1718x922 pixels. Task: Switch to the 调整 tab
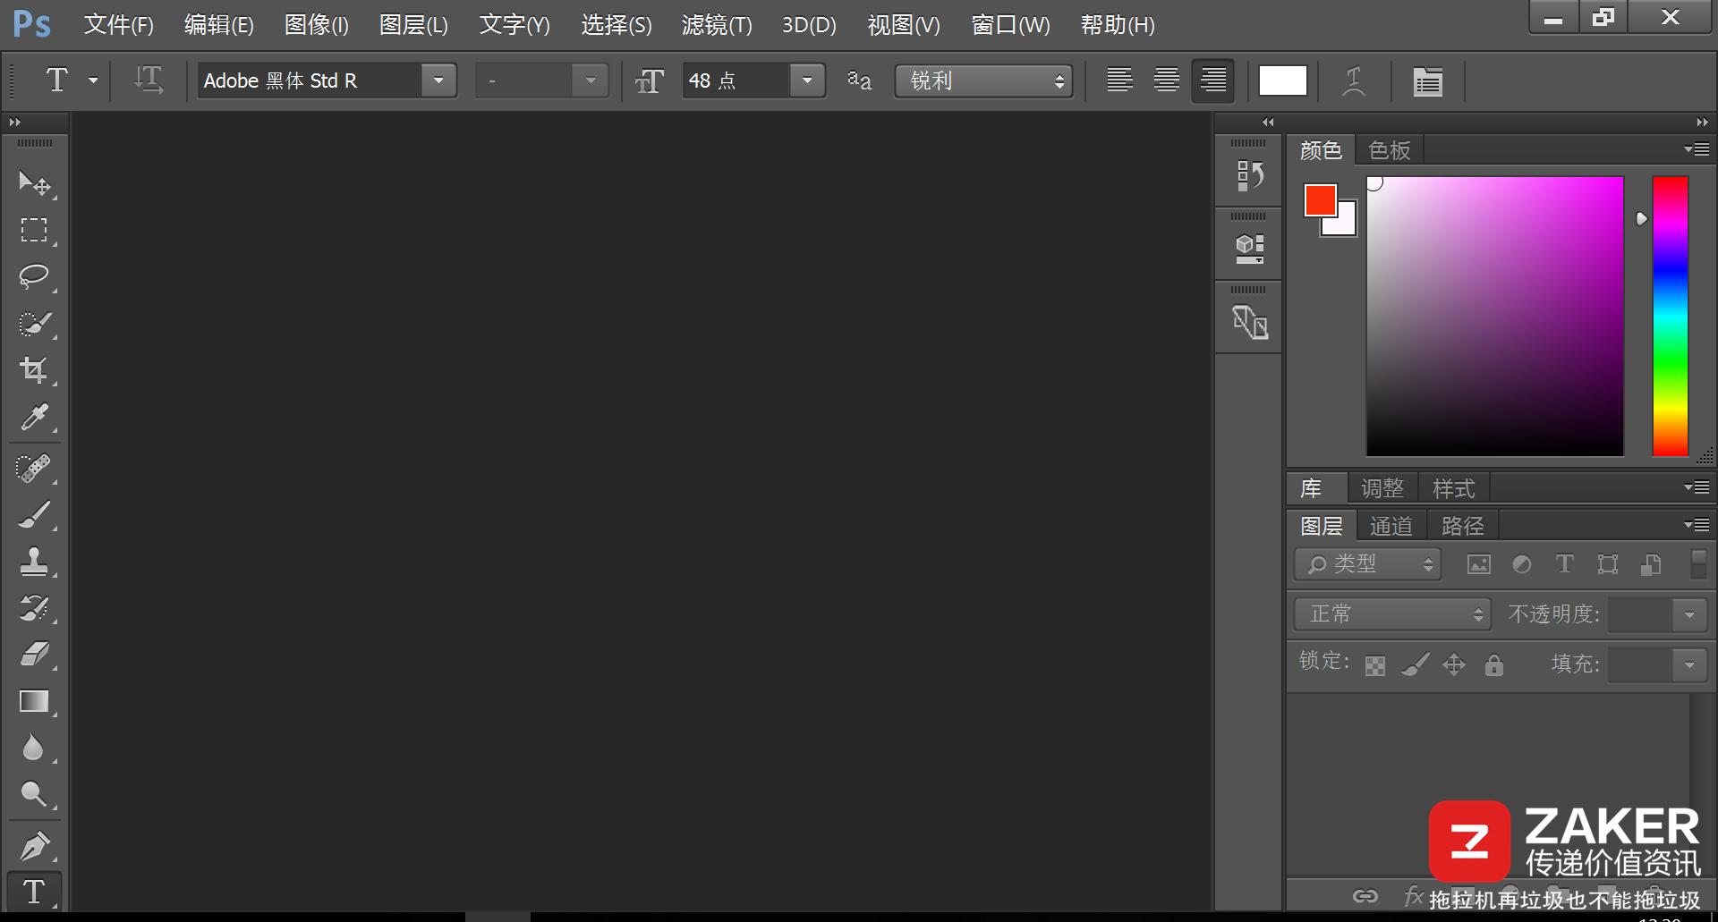tap(1382, 488)
